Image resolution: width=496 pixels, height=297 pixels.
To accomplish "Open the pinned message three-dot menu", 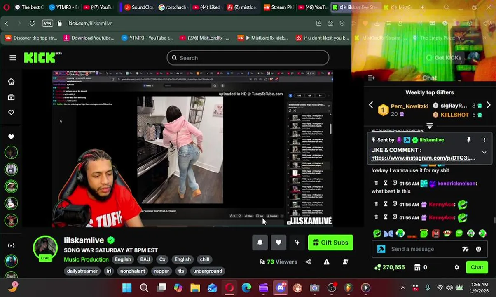I will click(x=484, y=140).
